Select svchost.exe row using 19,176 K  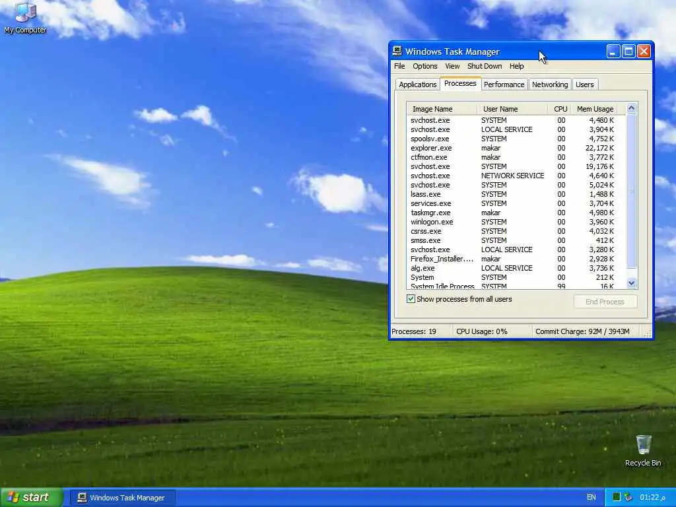pyautogui.click(x=512, y=166)
